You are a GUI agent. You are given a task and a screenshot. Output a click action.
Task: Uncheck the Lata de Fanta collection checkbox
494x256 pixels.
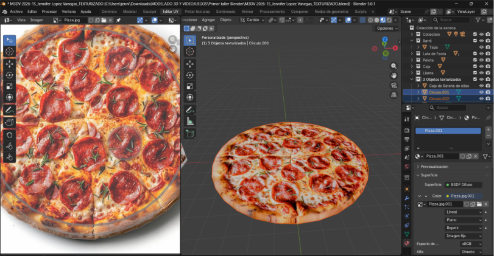(x=475, y=54)
